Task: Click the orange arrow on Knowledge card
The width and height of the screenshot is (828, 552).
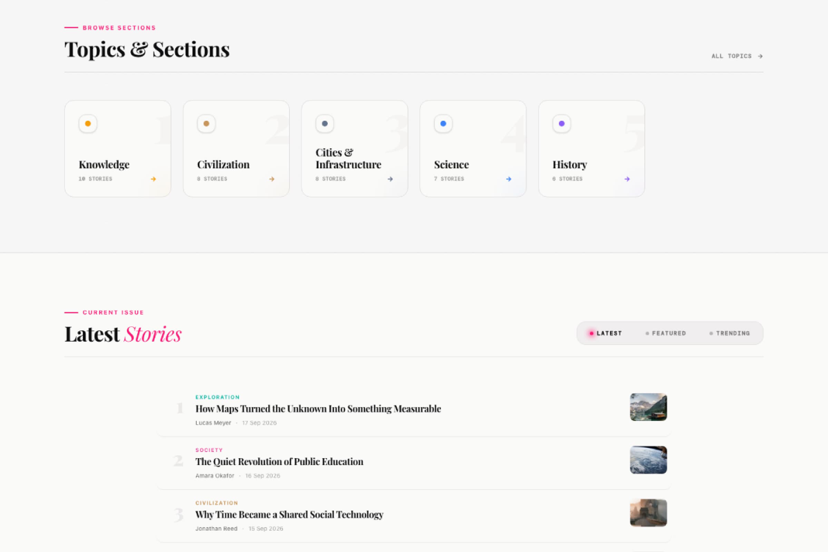Action: [154, 179]
